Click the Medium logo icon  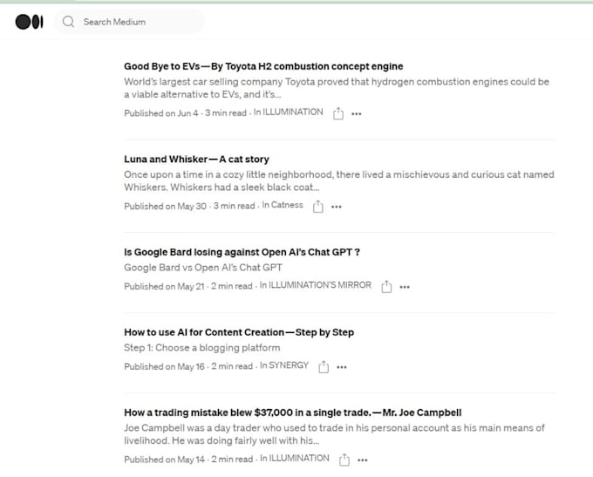click(x=29, y=22)
